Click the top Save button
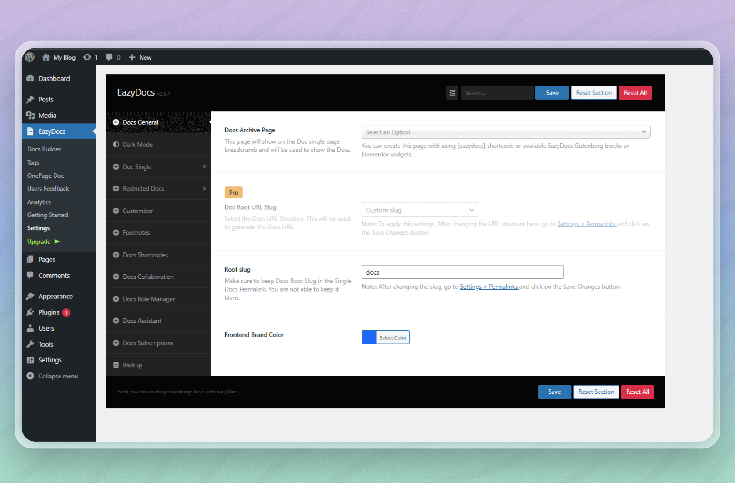This screenshot has height=483, width=735. (552, 93)
